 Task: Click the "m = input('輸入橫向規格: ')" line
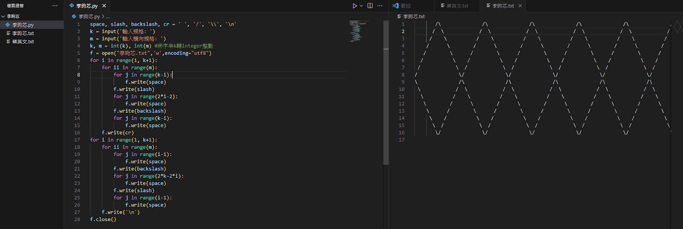[x=128, y=39]
